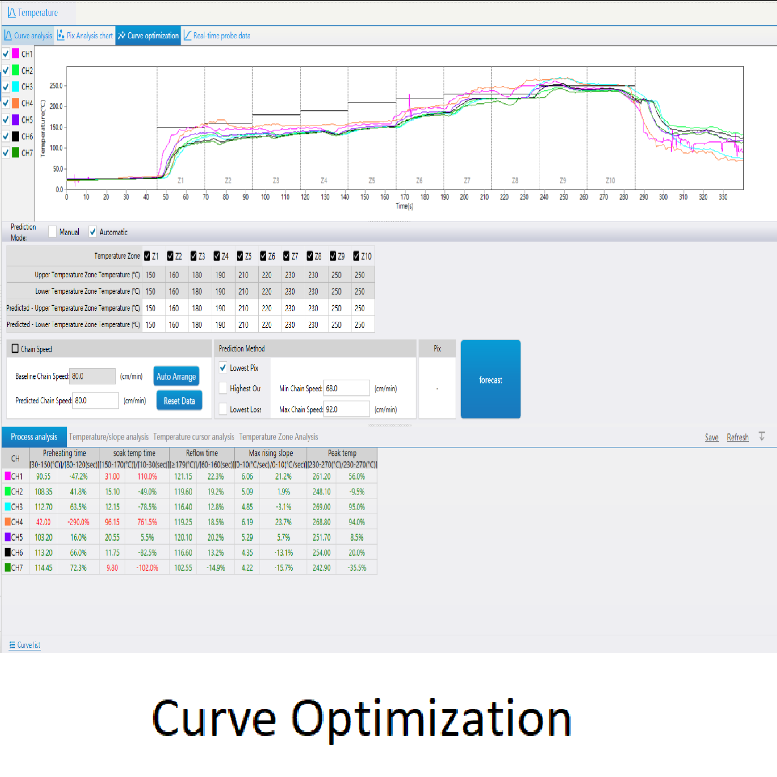Enable Manual prediction mode checkbox
The image size is (777, 777).
point(52,232)
